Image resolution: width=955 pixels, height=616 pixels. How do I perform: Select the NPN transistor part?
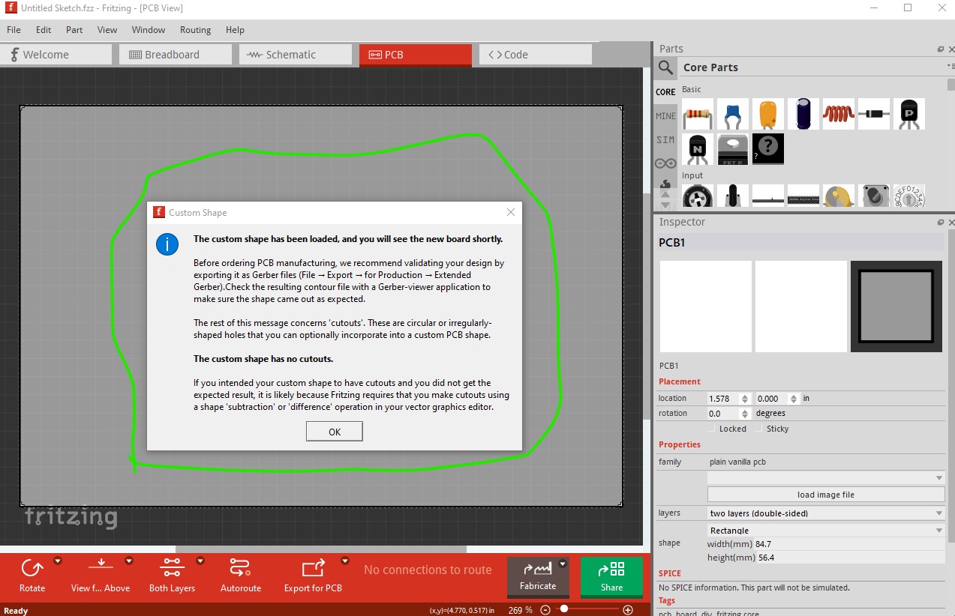pyautogui.click(x=697, y=149)
